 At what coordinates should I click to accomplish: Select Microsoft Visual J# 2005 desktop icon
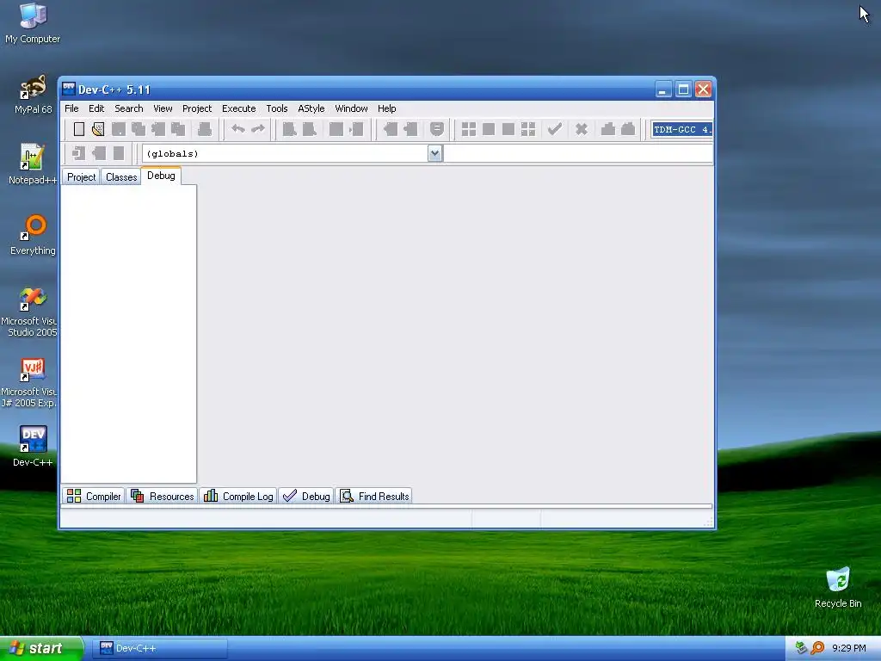(x=29, y=382)
